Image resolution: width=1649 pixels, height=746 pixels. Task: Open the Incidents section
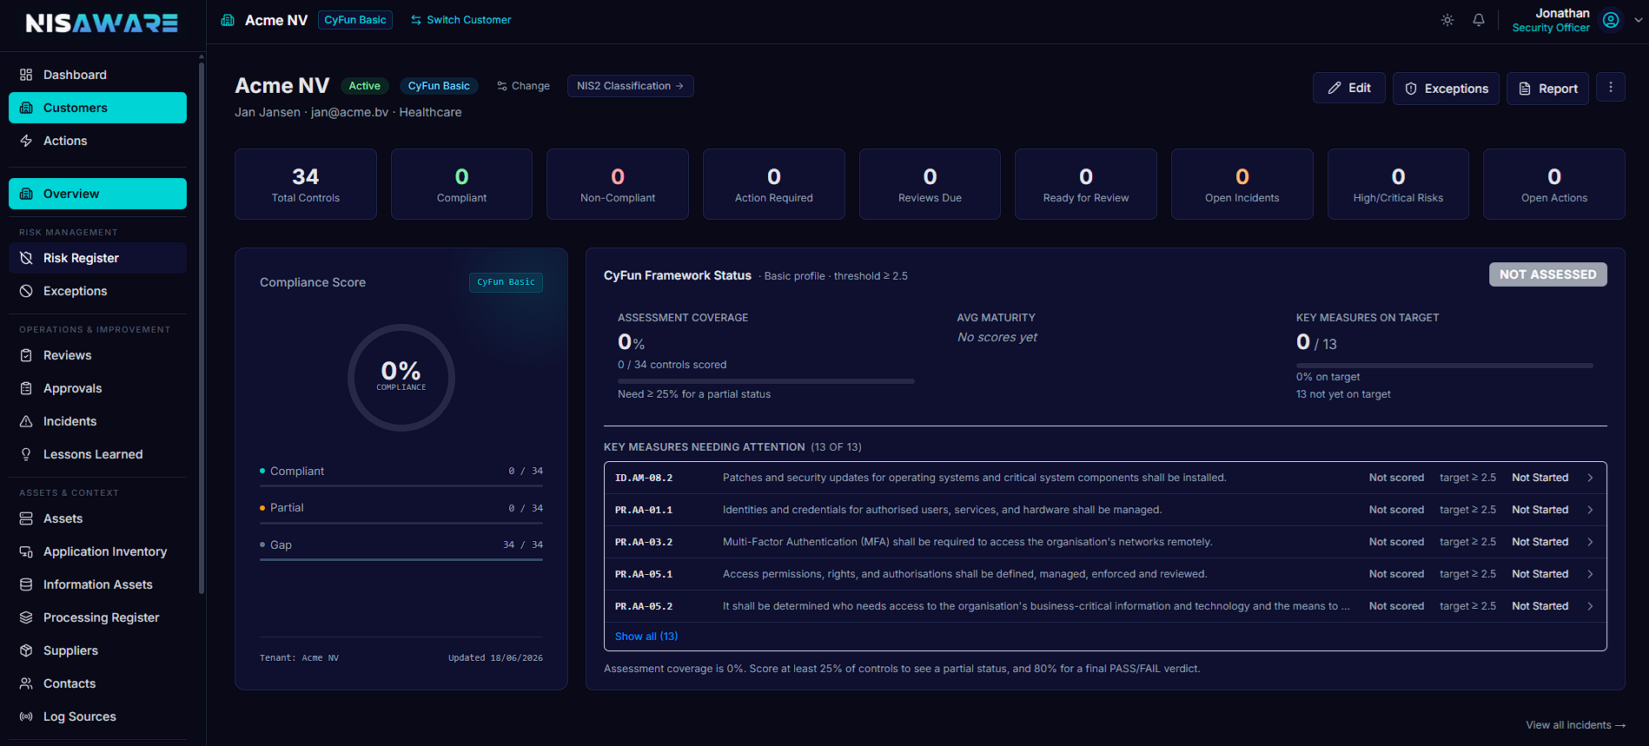click(x=97, y=421)
